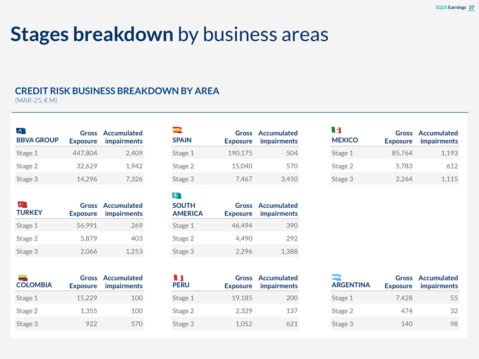Select Turkey Stage 1 exposure 56,991
Image resolution: width=479 pixels, height=359 pixels.
pos(87,226)
